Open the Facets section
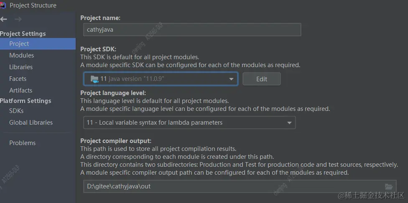 [18, 79]
